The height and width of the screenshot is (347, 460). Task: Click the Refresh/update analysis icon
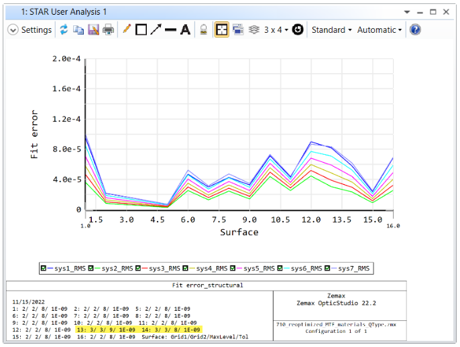tap(64, 29)
